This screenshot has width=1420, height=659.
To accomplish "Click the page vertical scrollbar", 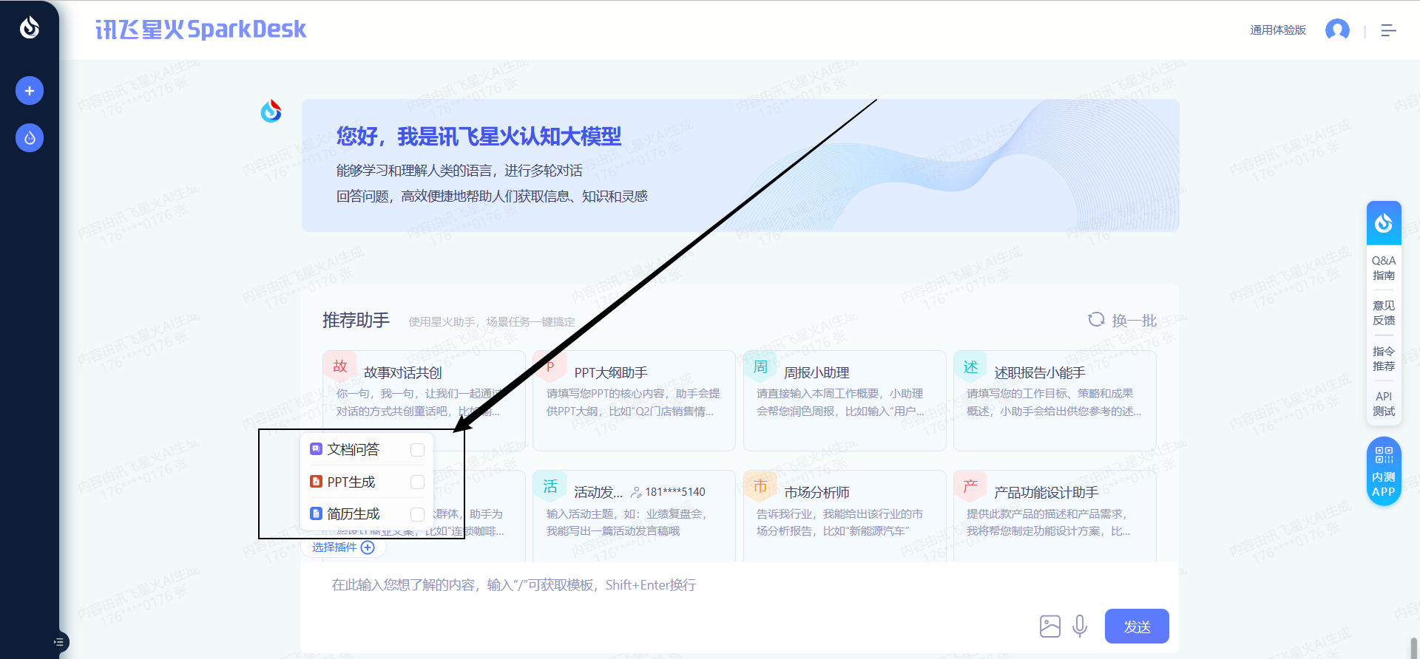I will pos(1413,647).
